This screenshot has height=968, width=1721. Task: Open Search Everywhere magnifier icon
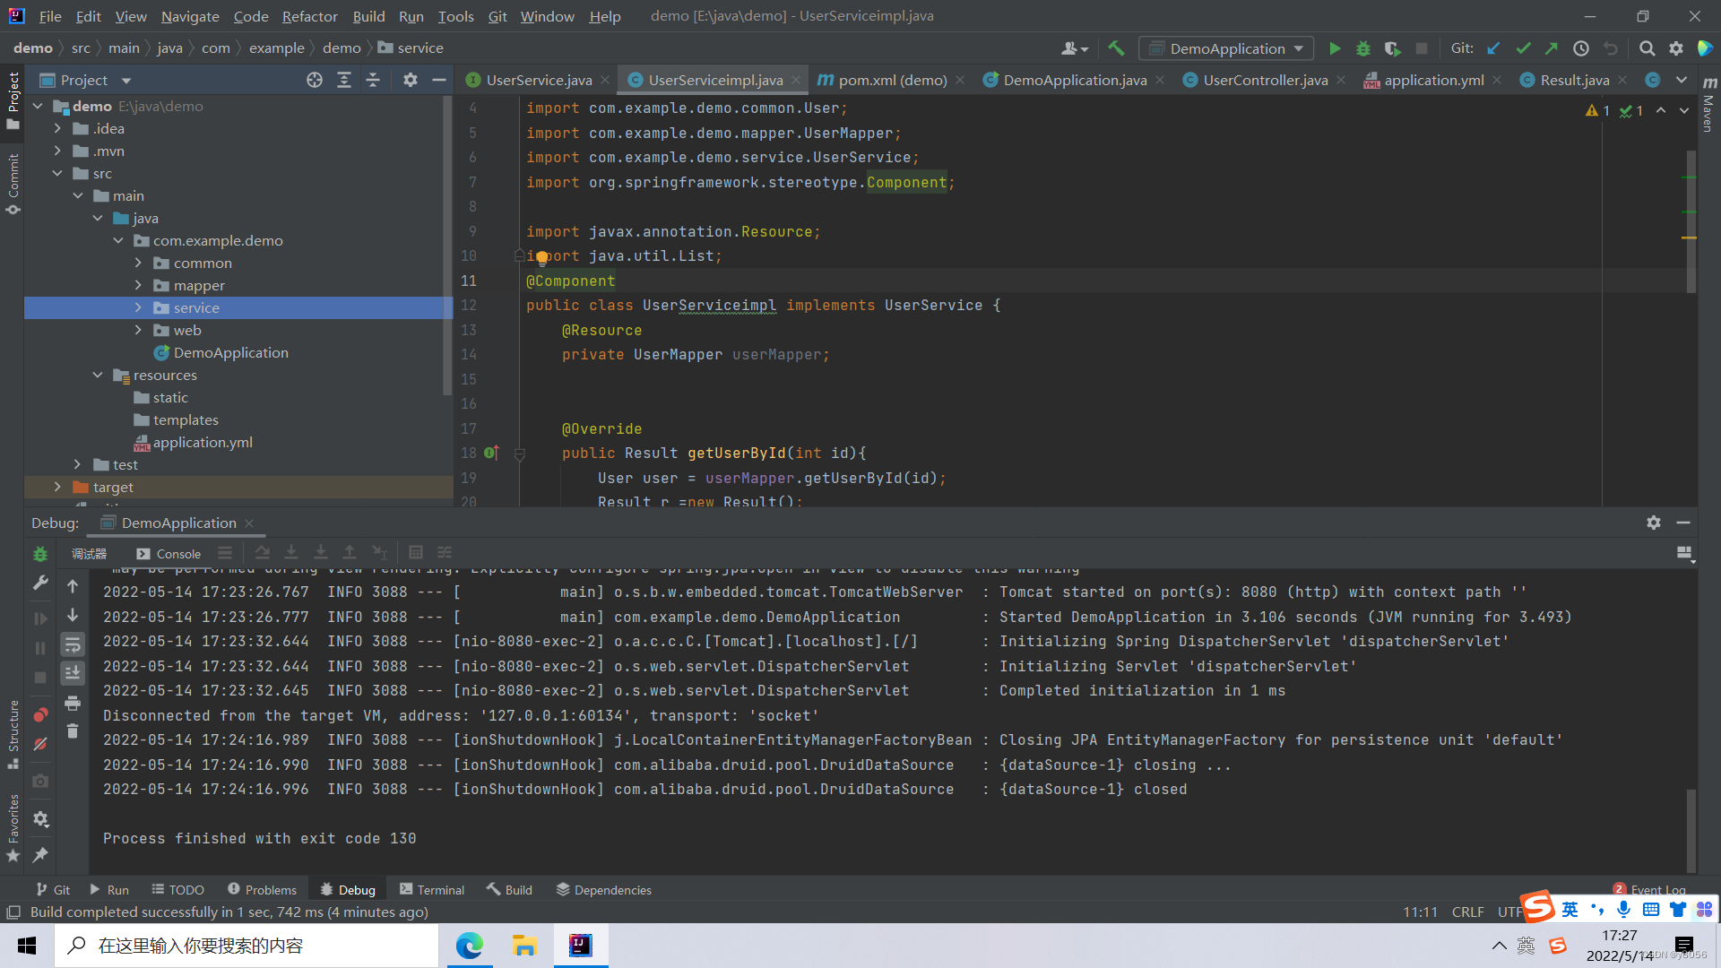point(1647,48)
